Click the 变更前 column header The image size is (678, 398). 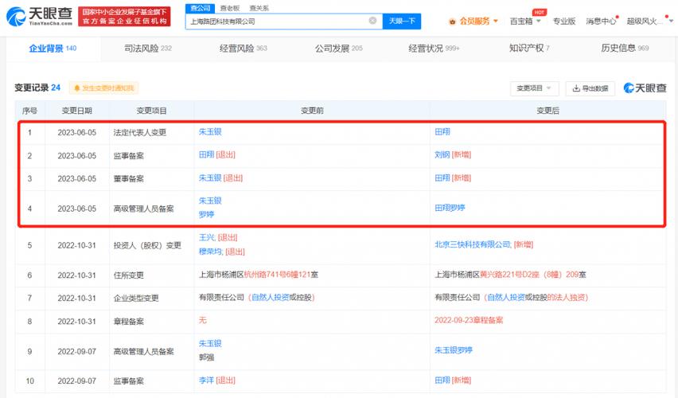pyautogui.click(x=312, y=111)
